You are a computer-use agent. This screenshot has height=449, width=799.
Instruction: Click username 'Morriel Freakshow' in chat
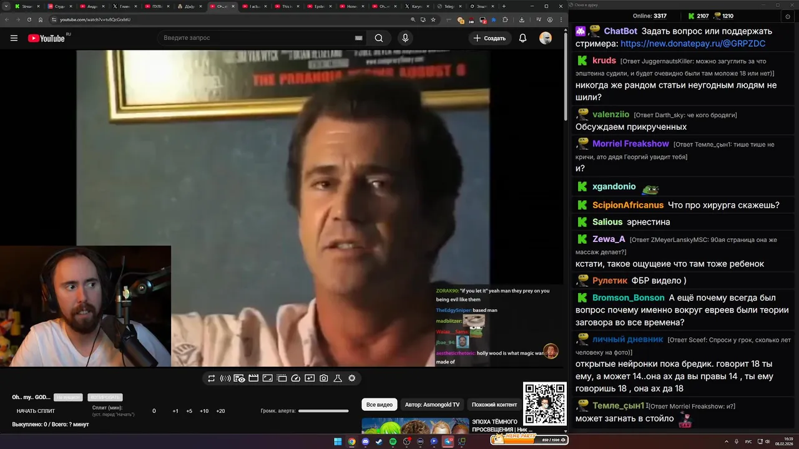click(x=630, y=143)
